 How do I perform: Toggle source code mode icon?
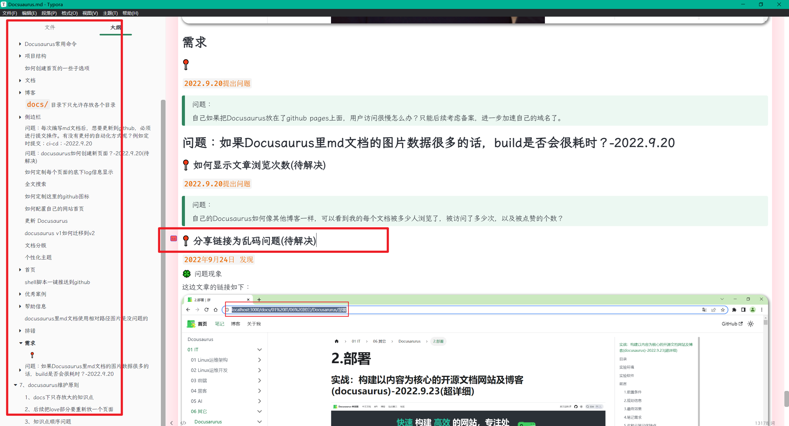pos(183,423)
